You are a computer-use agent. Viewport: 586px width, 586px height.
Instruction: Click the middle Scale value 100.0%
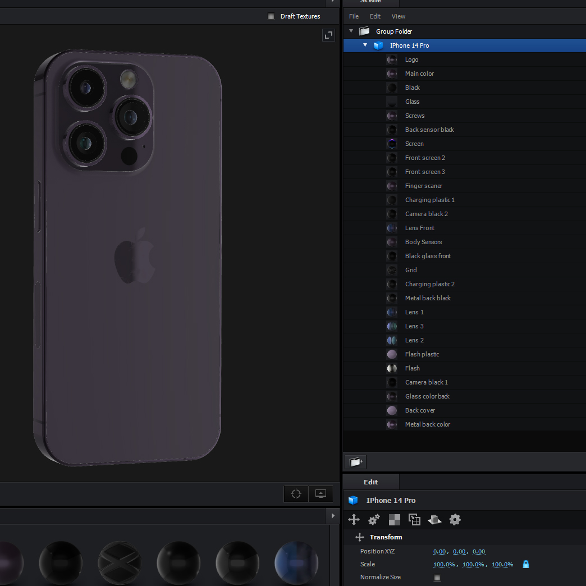coord(473,565)
